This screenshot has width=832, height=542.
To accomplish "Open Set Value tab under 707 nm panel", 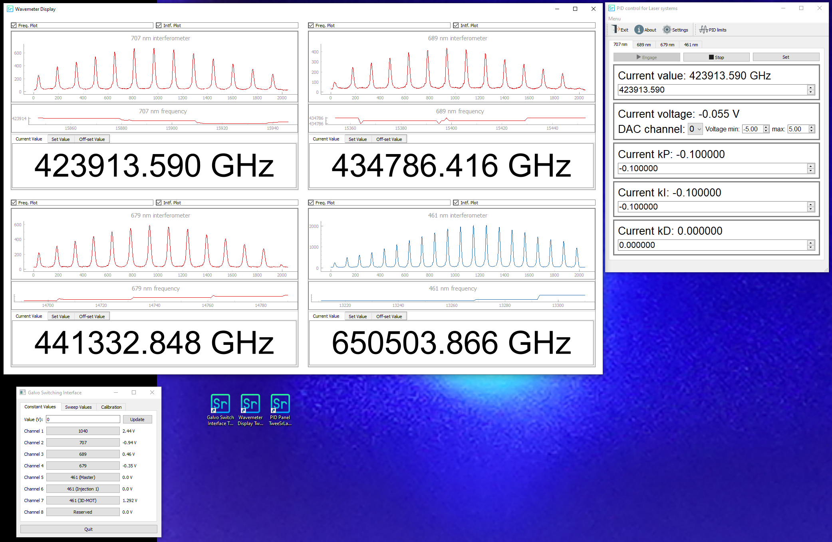I will 61,139.
